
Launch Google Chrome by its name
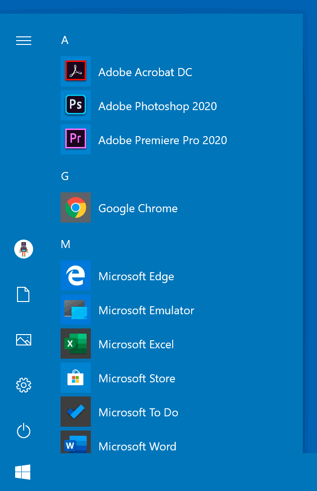[138, 208]
